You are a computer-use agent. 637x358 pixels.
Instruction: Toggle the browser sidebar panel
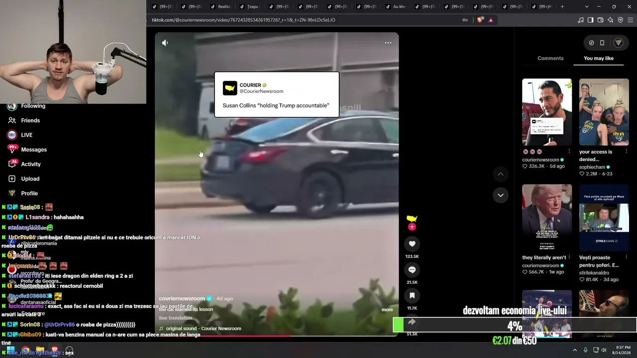[x=590, y=20]
